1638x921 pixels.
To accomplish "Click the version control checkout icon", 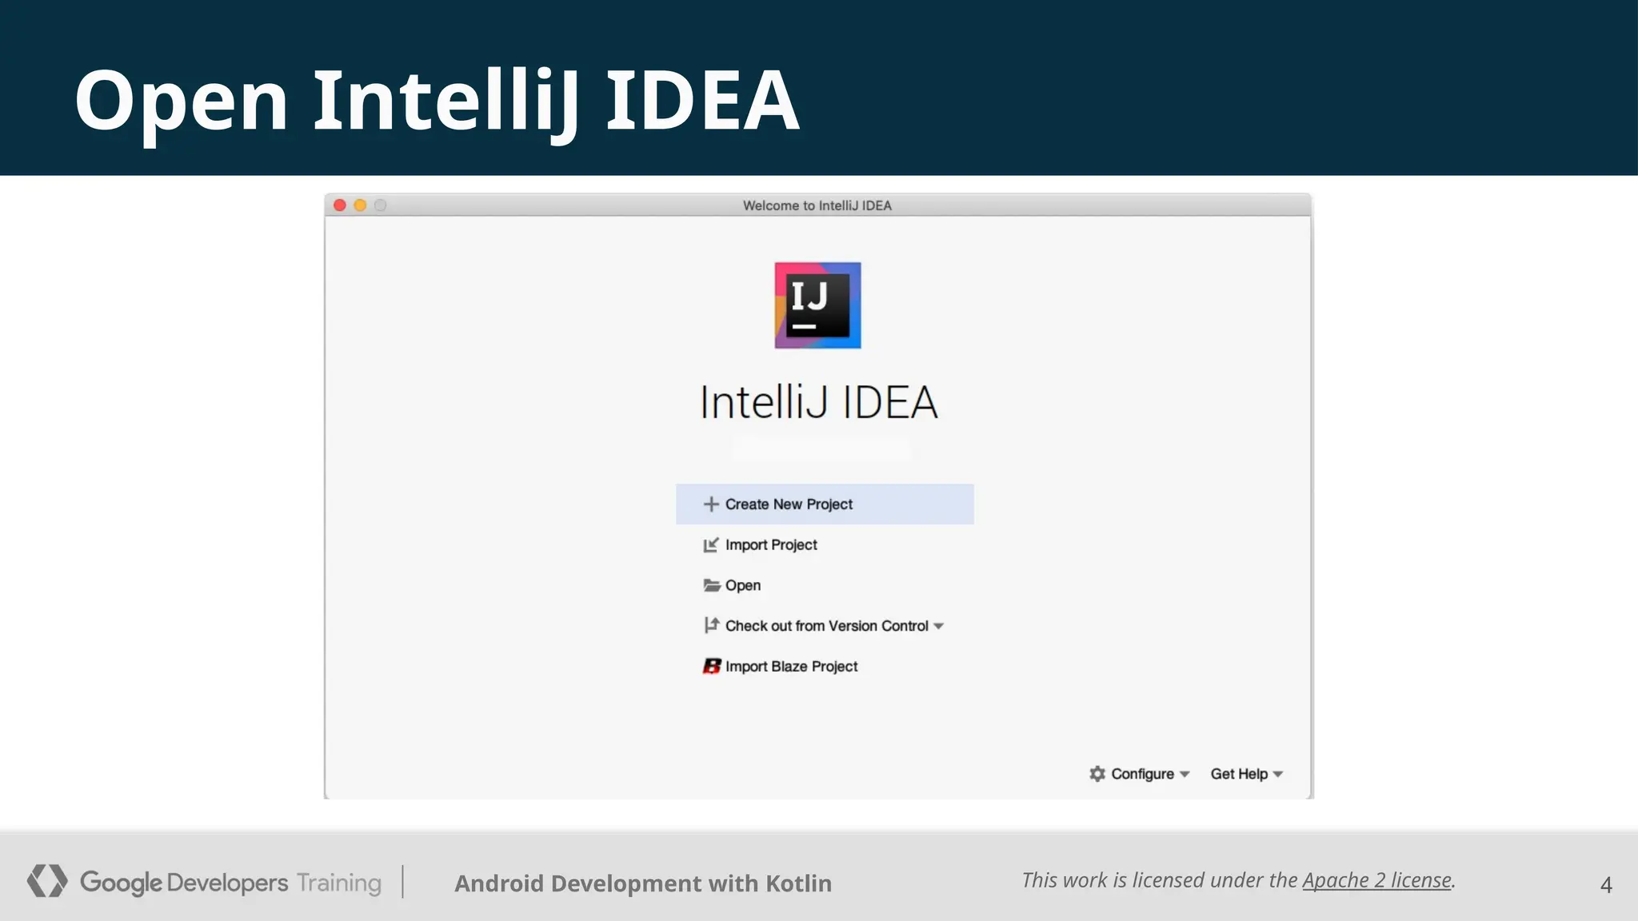I will click(711, 625).
